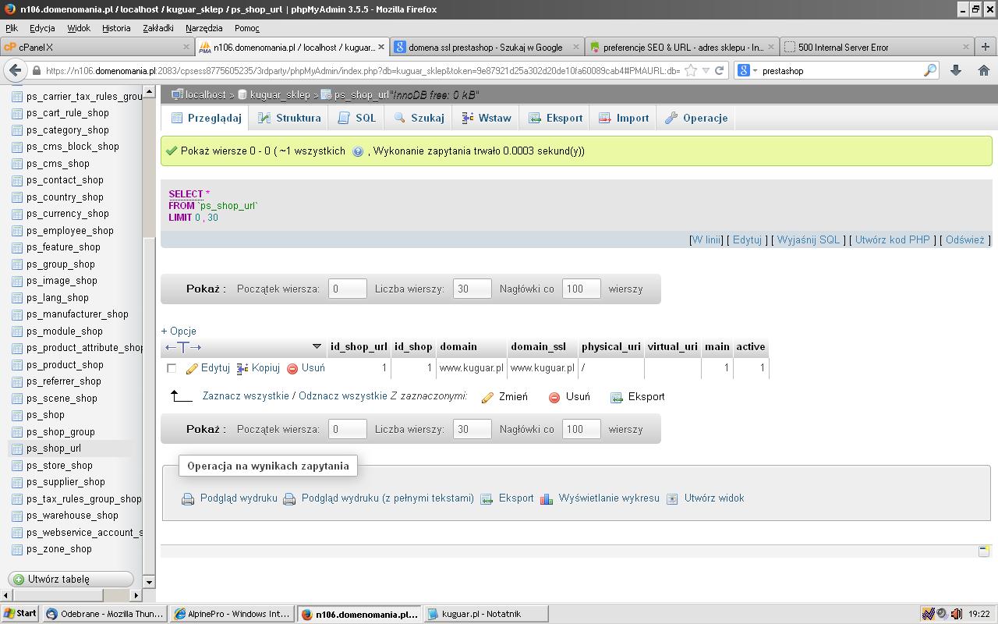Click the upper Liczba wierszy input field
Image resolution: width=998 pixels, height=624 pixels.
click(x=472, y=289)
